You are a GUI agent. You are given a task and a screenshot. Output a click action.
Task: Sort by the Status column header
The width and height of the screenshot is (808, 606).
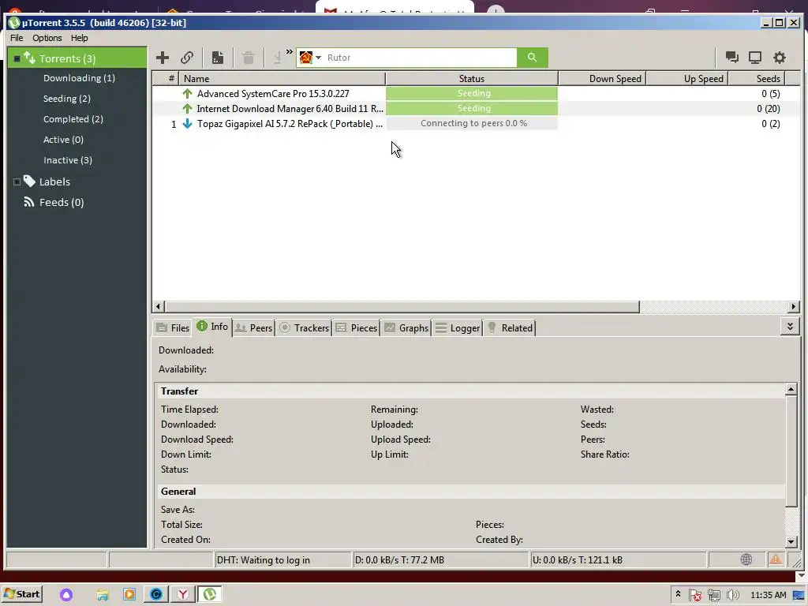pos(472,78)
